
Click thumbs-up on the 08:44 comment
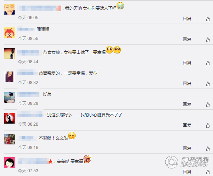click(207, 63)
